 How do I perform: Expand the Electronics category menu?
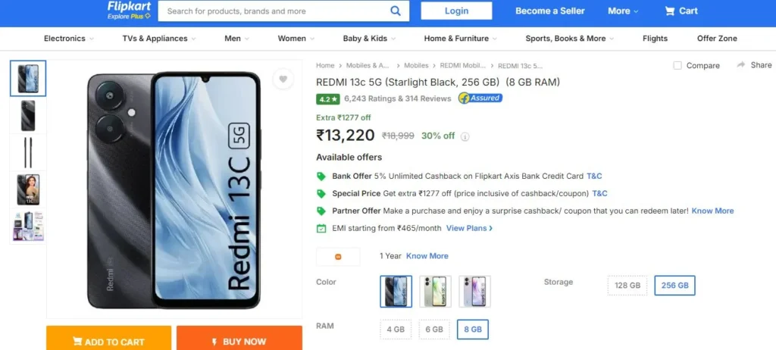(x=69, y=38)
